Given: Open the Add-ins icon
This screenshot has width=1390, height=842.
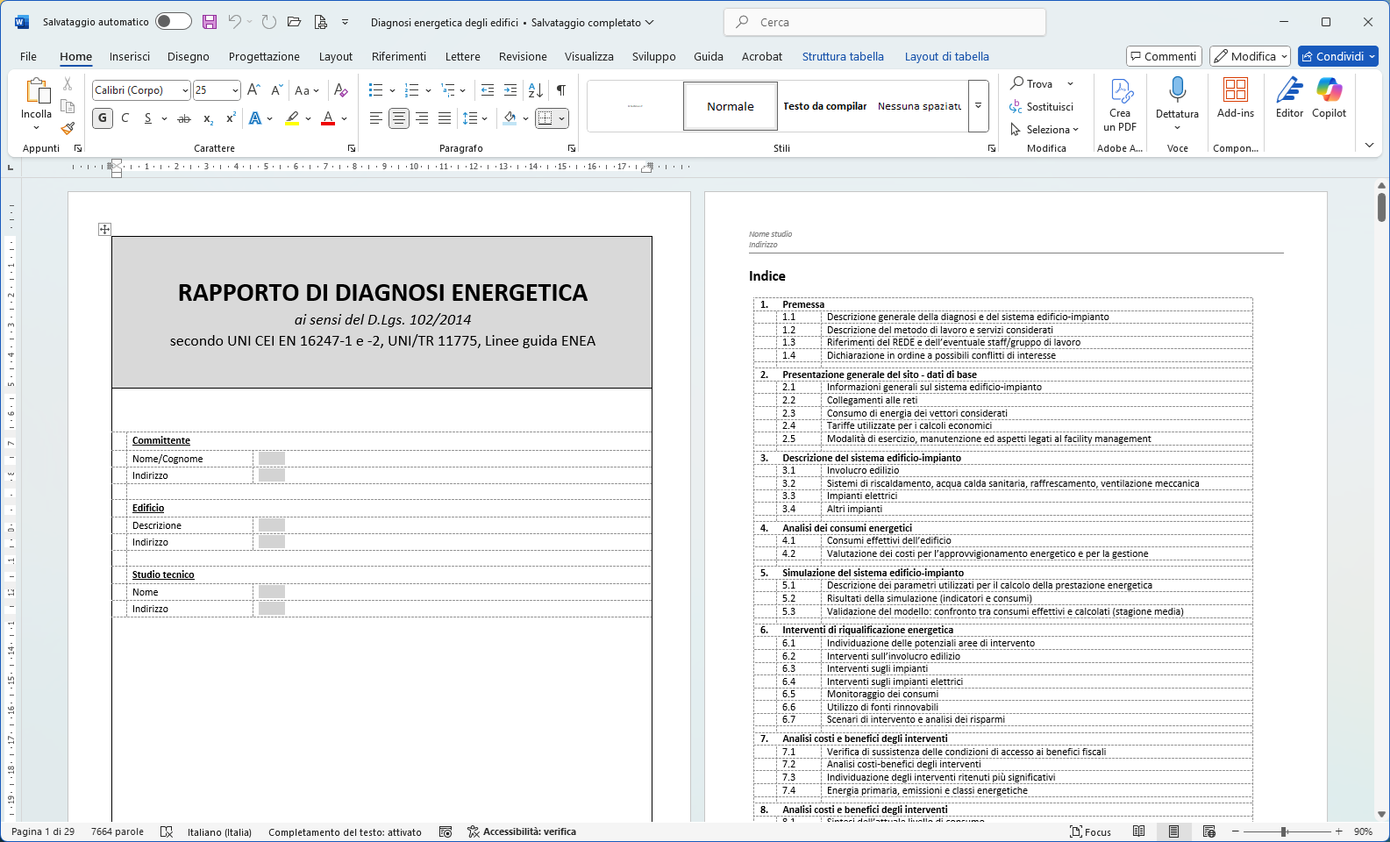Looking at the screenshot, I should point(1235,98).
